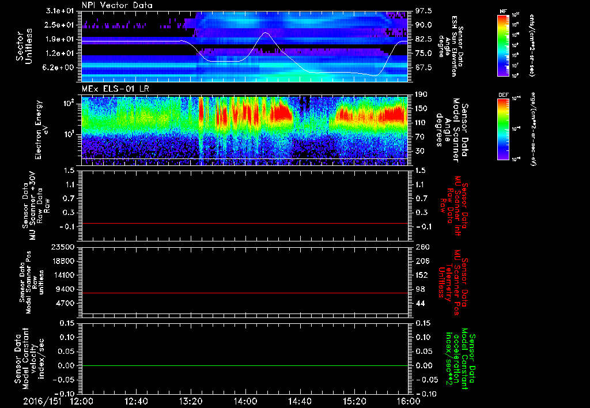Click the 3.1e+01 sector tick label
This screenshot has width=590, height=408.
click(60, 11)
